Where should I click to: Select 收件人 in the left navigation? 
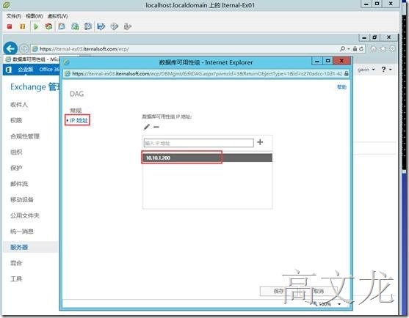(x=19, y=105)
